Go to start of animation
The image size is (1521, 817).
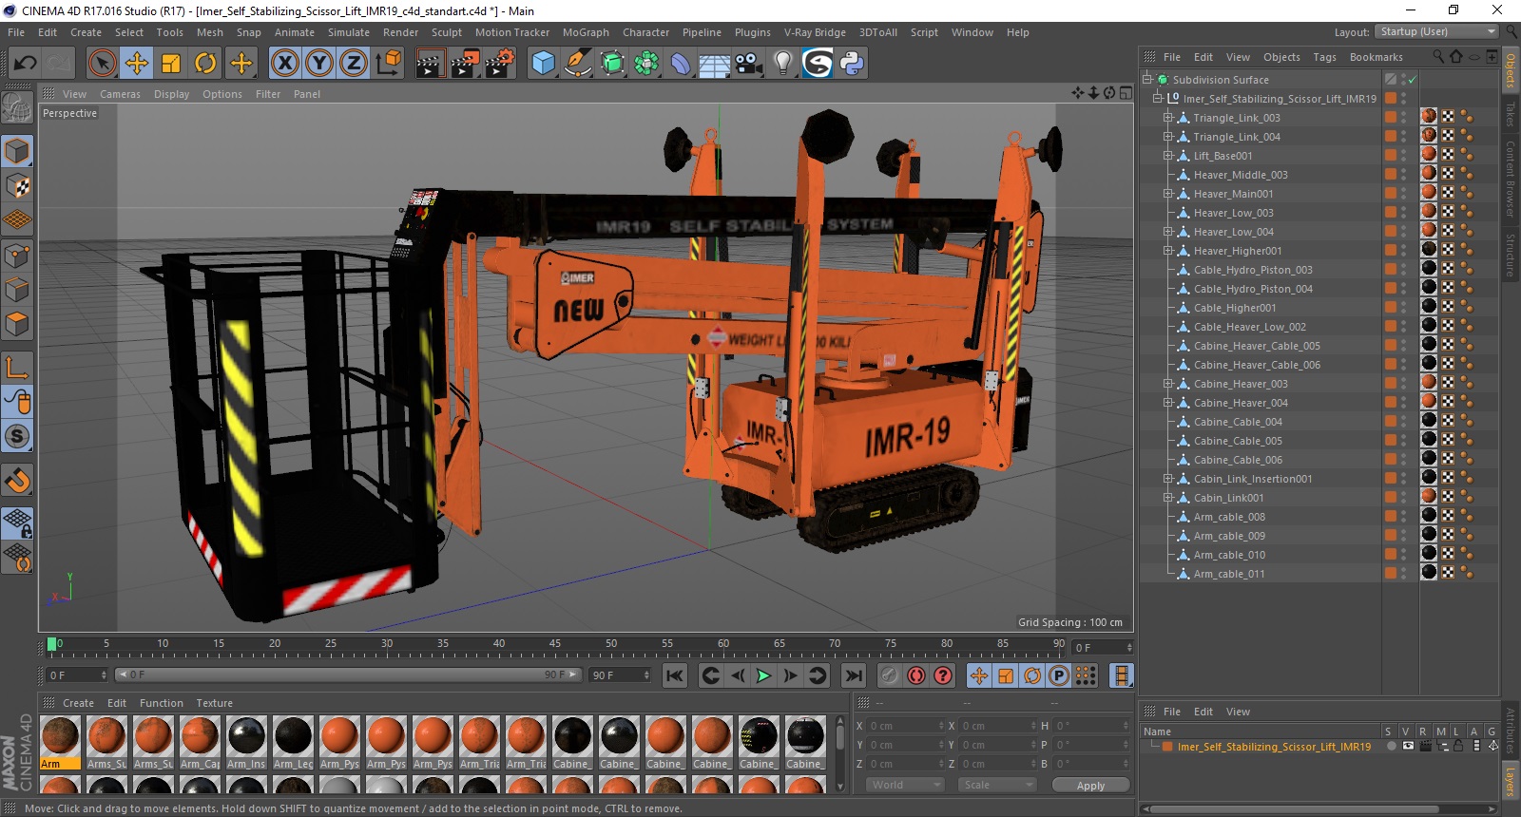click(674, 675)
